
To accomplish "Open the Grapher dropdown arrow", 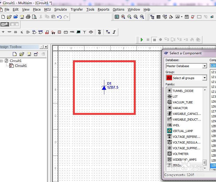I will pos(182,17).
